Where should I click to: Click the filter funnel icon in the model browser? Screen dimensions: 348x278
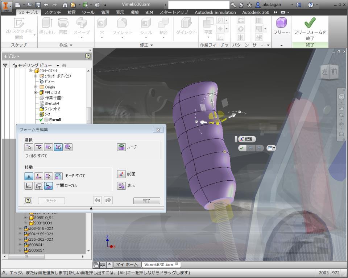tap(5, 66)
